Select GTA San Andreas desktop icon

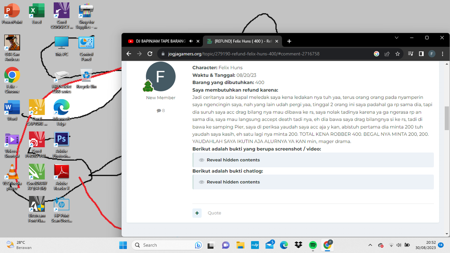click(12, 48)
